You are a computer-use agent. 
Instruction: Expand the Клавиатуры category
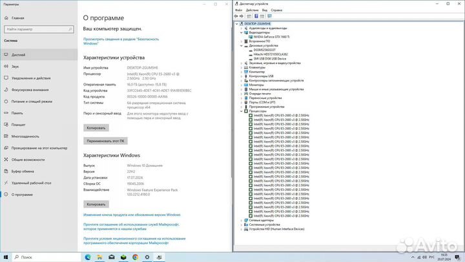click(242, 67)
